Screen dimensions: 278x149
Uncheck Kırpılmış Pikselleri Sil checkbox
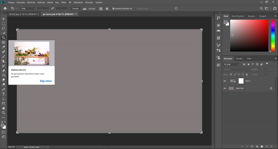(x=113, y=9)
